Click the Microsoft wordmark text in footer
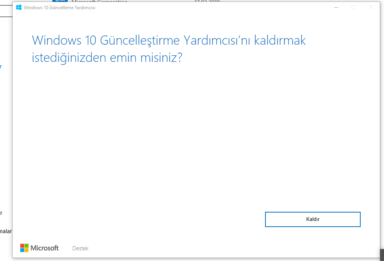The width and height of the screenshot is (384, 261). coord(45,248)
